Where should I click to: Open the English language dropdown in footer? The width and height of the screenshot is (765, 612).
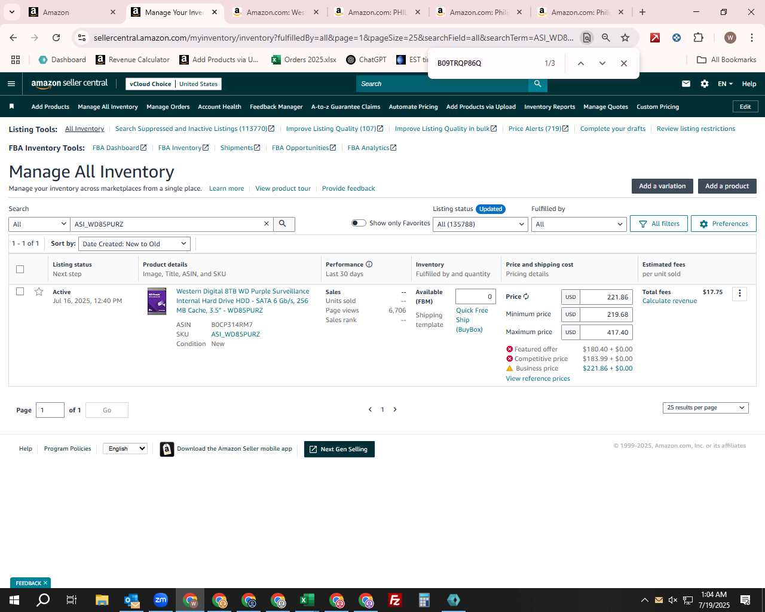point(125,449)
